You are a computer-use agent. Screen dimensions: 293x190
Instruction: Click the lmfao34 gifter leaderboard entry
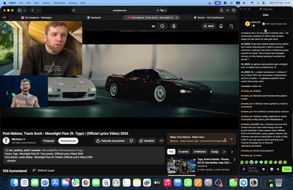[253, 24]
